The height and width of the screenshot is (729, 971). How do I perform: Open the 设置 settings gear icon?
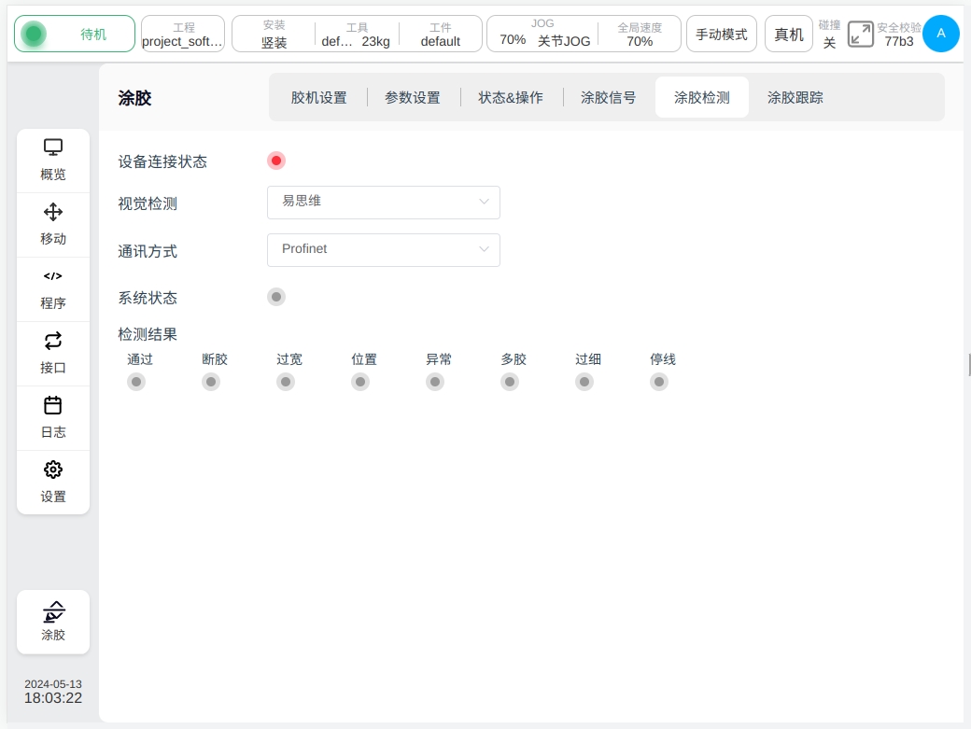tap(53, 470)
